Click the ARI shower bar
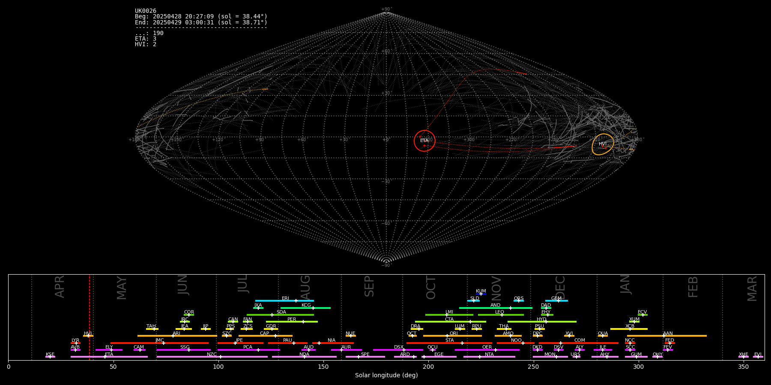771x385 pixels. 177,336
